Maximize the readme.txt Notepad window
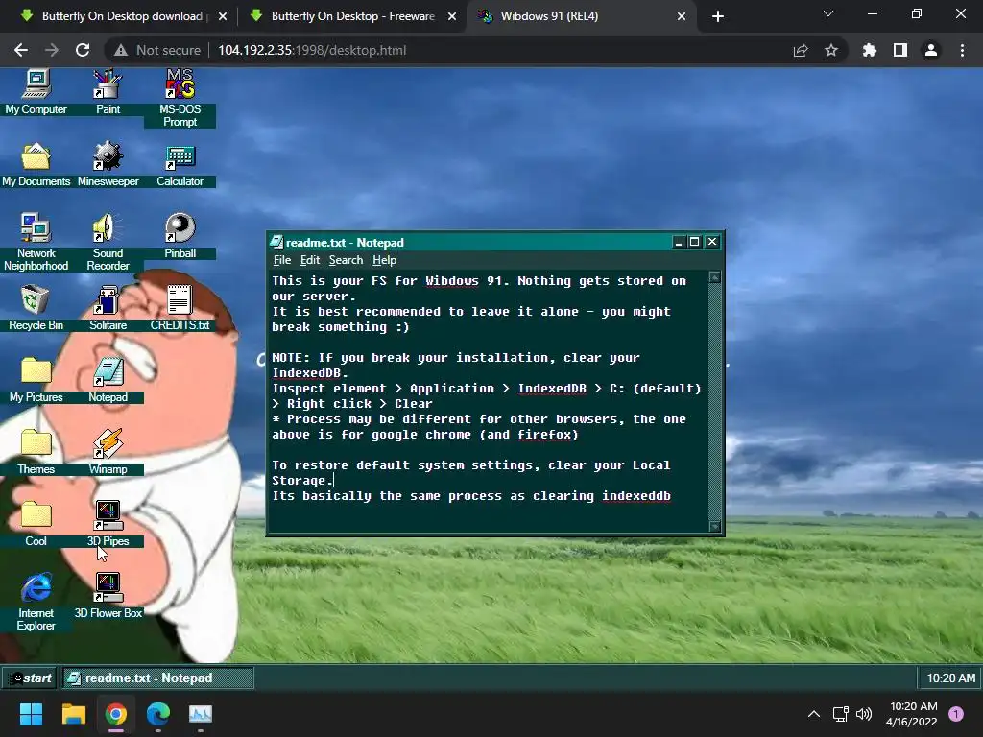This screenshot has height=737, width=983. tap(695, 242)
